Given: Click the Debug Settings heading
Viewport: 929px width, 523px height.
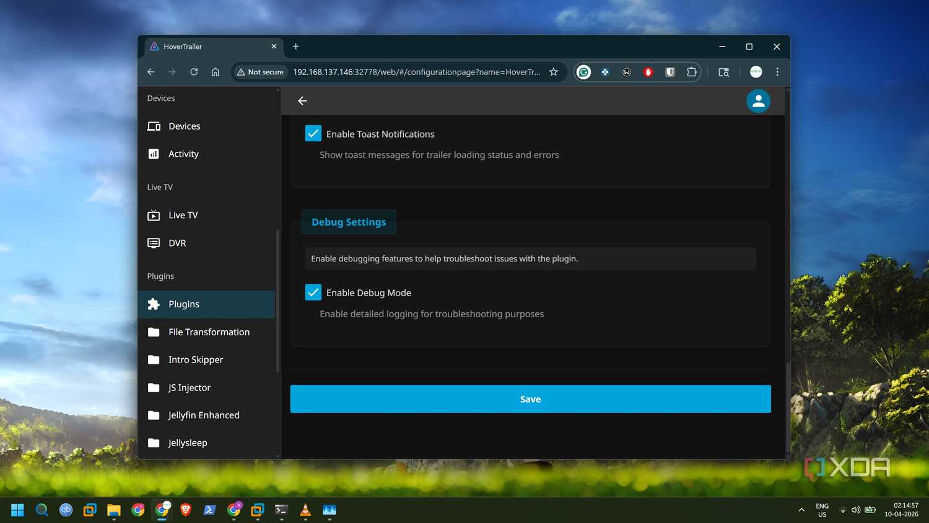Looking at the screenshot, I should pos(349,222).
